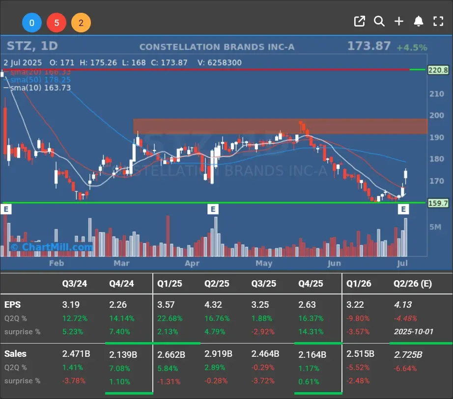Click the V: 6258300 volume readout
This screenshot has height=399, width=453.
click(x=220, y=63)
